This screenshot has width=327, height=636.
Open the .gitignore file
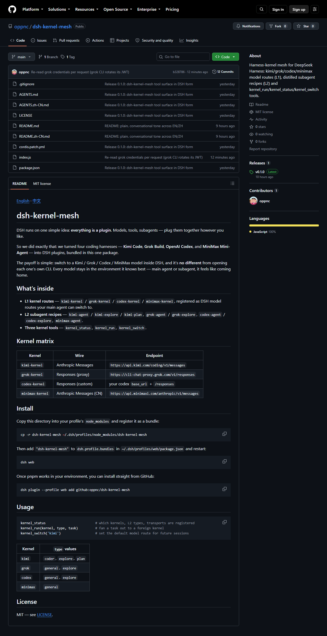pyautogui.click(x=27, y=84)
